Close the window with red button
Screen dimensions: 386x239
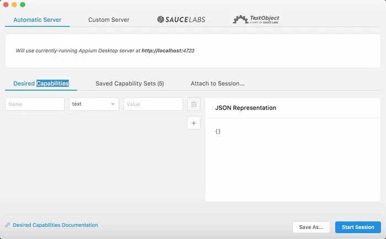point(6,4)
